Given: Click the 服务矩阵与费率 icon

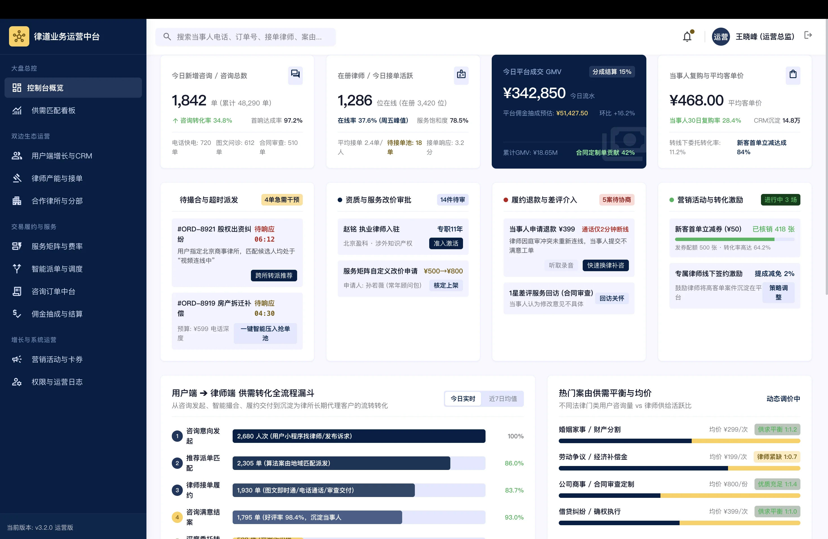Looking at the screenshot, I should pos(17,246).
